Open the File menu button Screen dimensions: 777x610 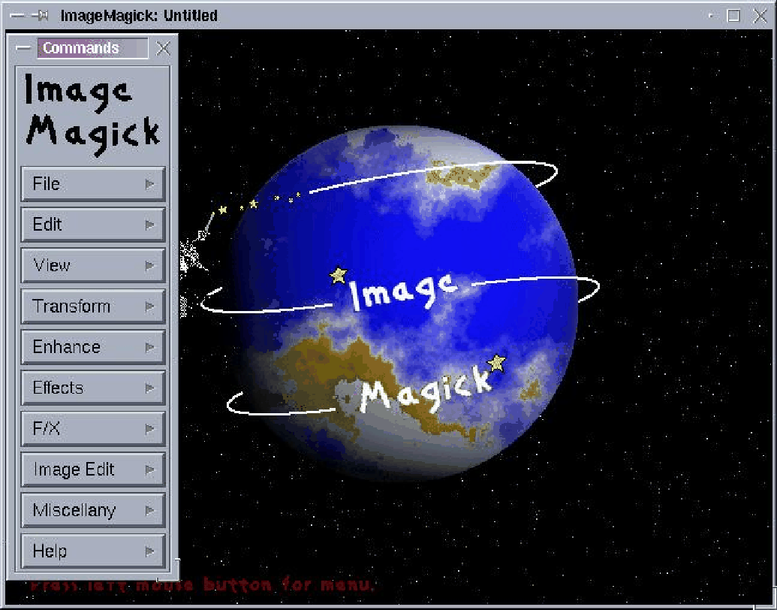point(93,184)
